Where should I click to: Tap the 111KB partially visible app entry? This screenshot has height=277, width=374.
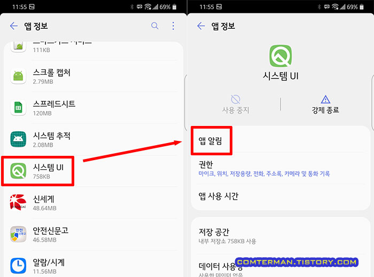click(93, 51)
